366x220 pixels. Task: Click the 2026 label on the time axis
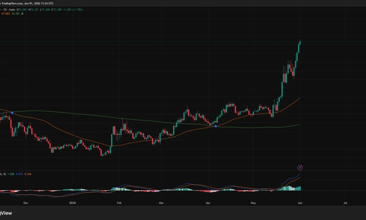(72, 203)
